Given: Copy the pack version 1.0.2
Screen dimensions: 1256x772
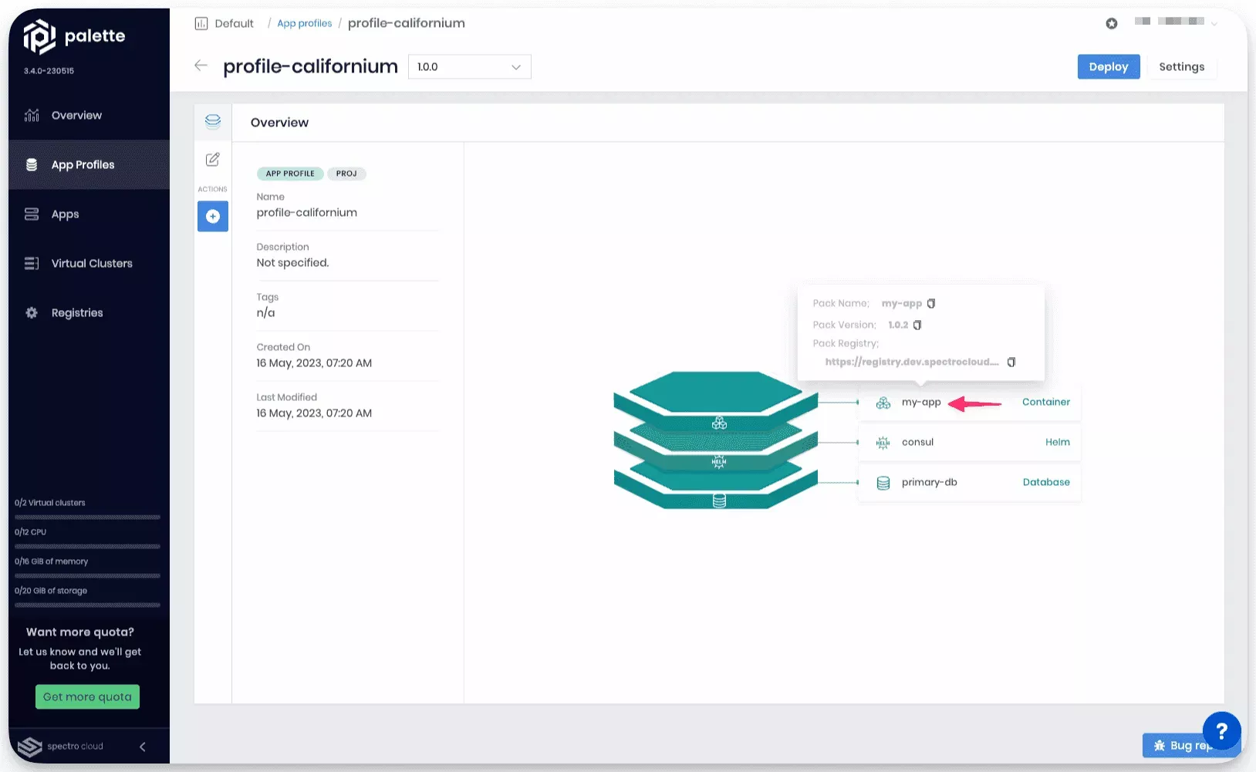Looking at the screenshot, I should [x=917, y=325].
